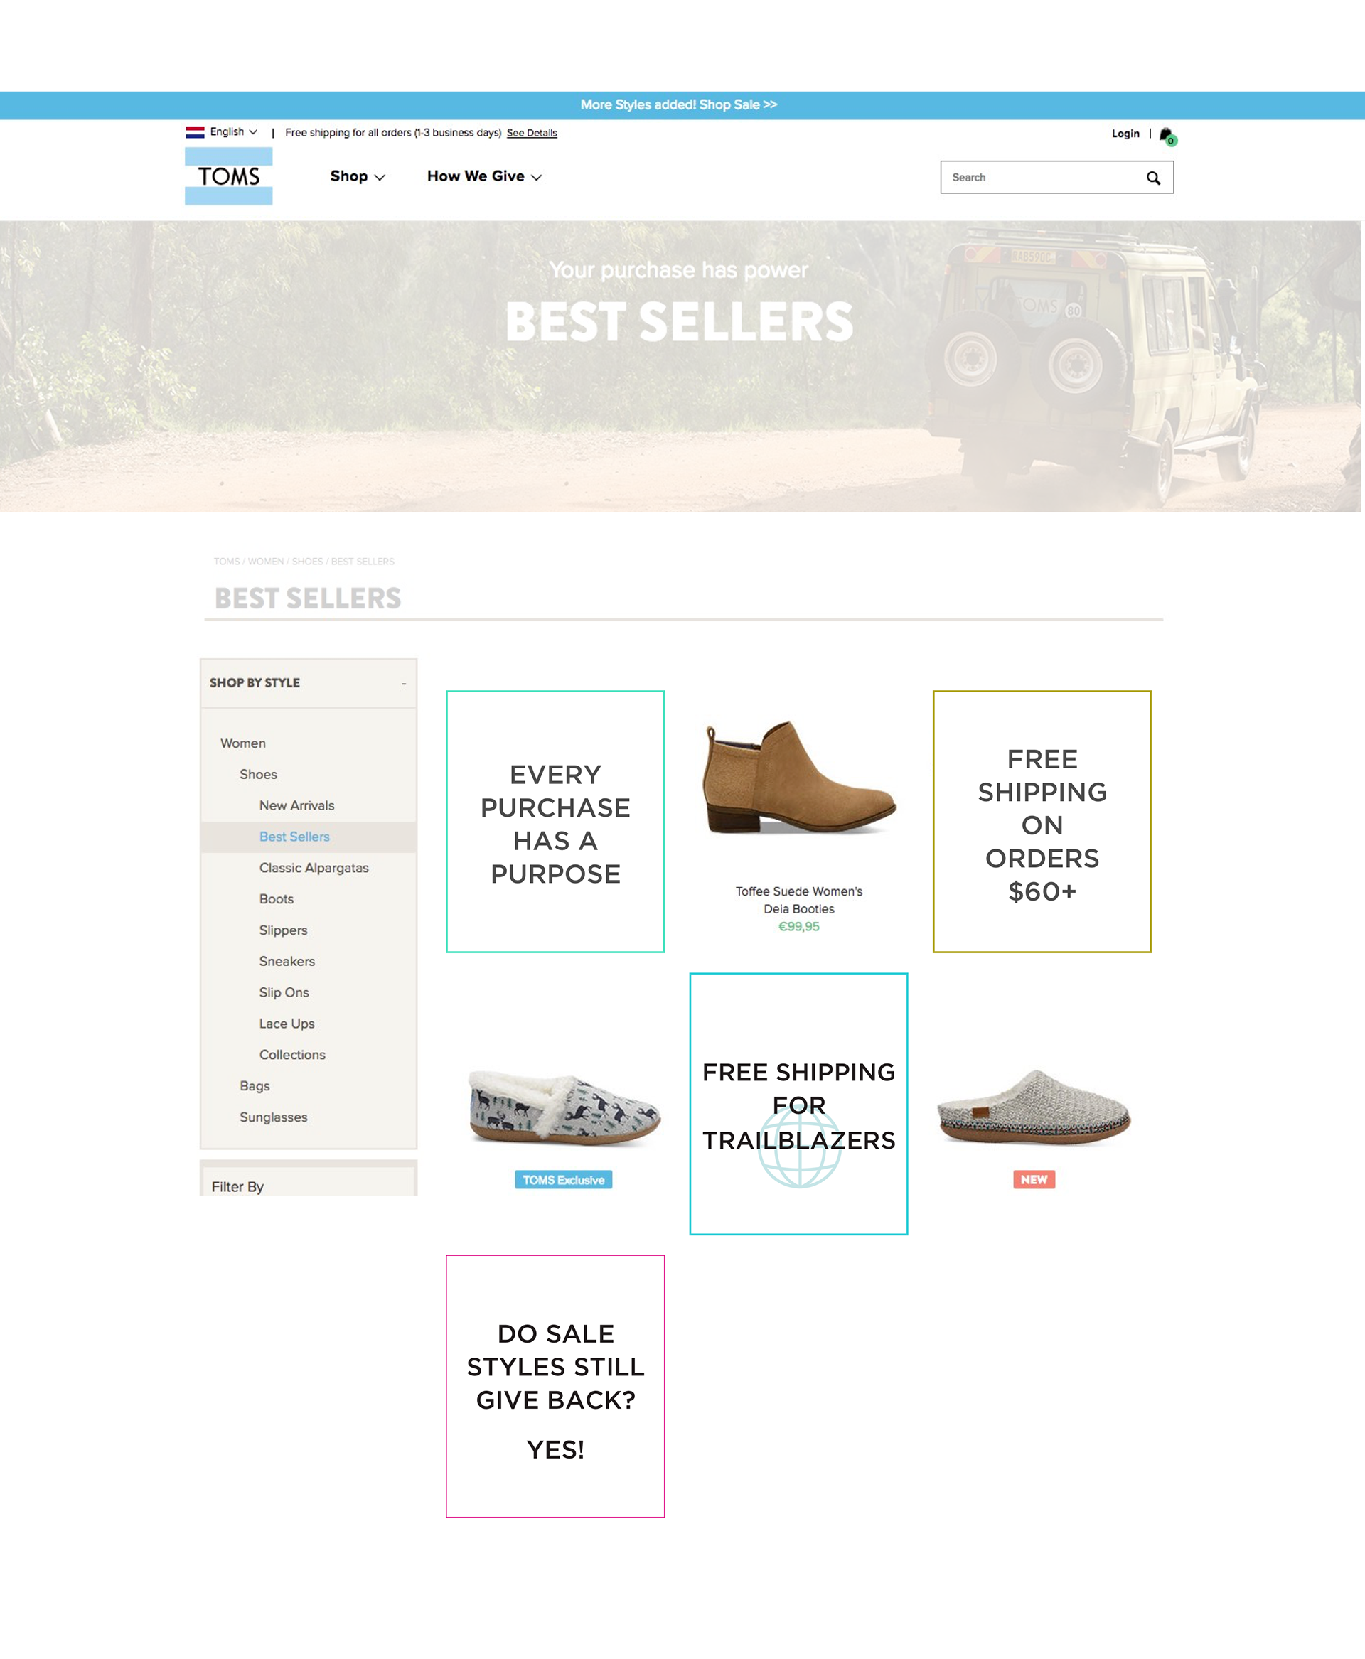Open the shopping cart icon
This screenshot has width=1365, height=1659.
coord(1167,135)
